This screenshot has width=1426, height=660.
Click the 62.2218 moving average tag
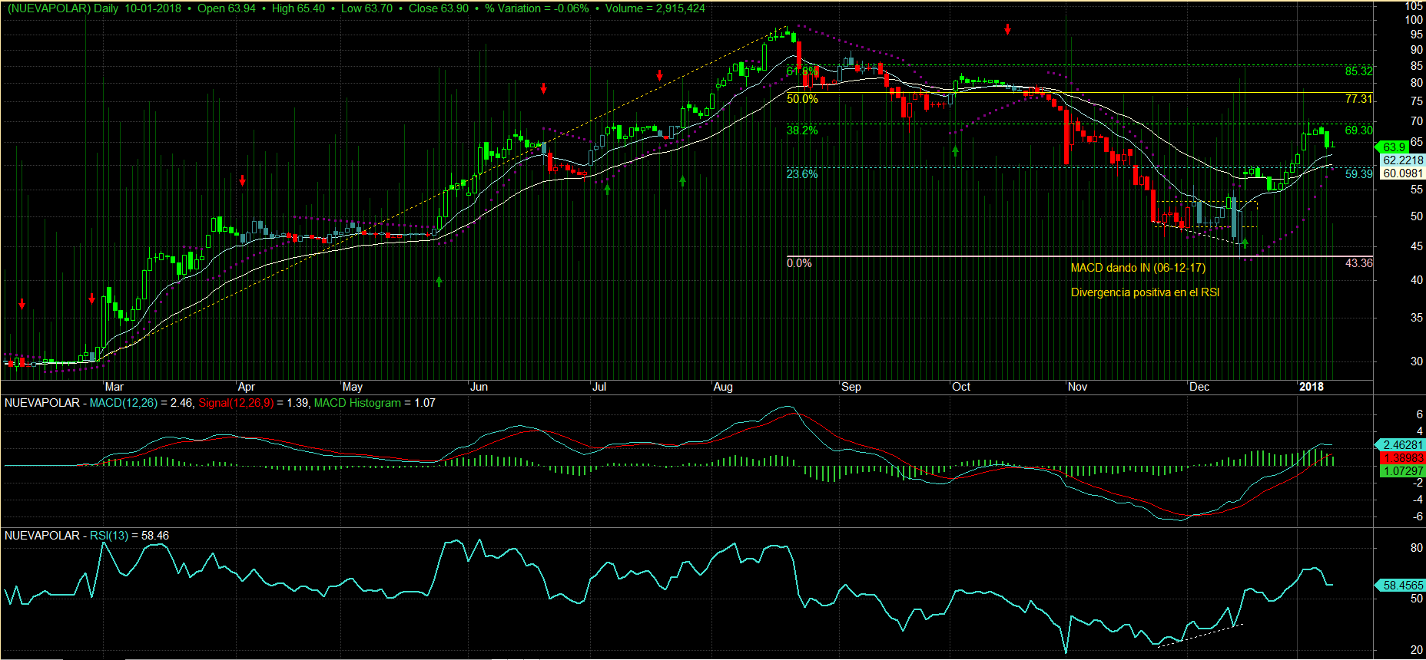click(1403, 160)
